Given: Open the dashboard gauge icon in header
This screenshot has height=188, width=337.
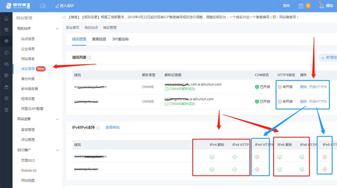Looking at the screenshot, I should pos(43,6).
